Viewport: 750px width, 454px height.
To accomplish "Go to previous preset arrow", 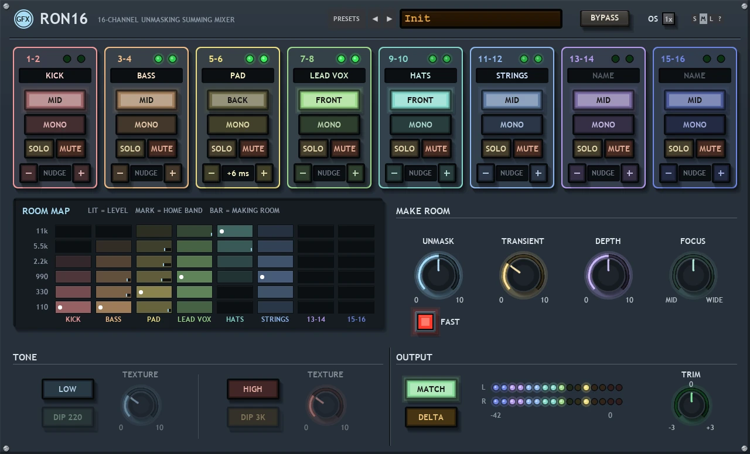I will click(x=375, y=19).
